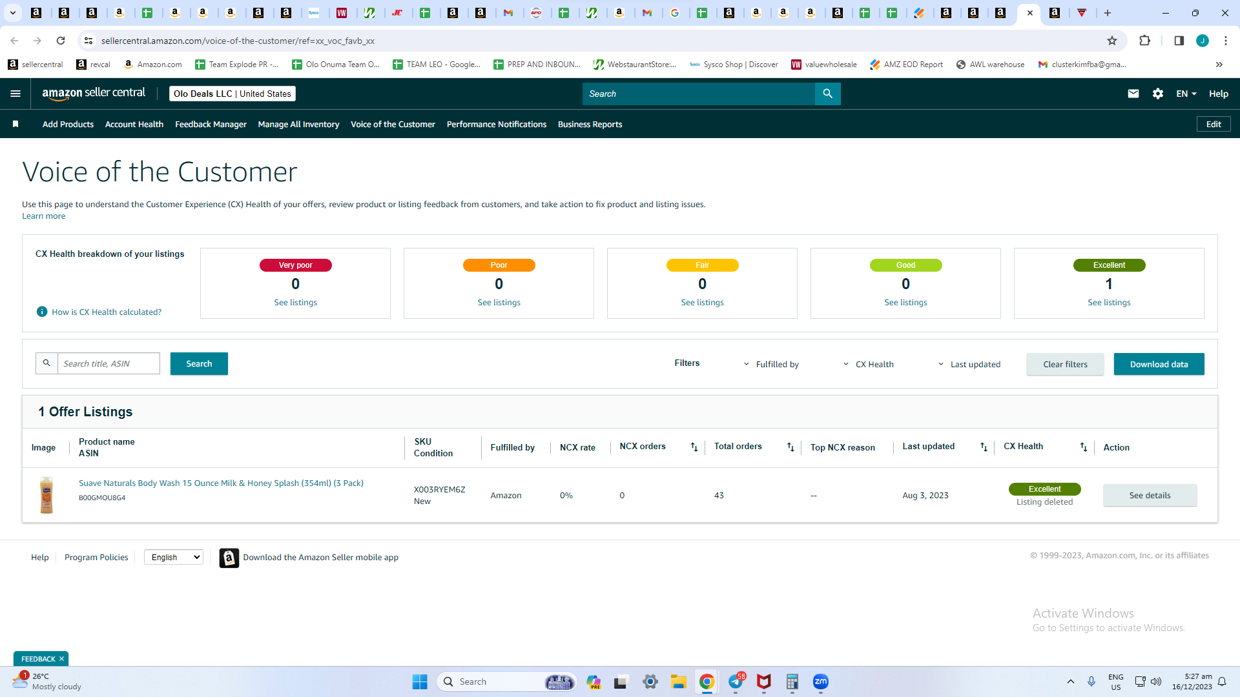Open Add Products menu item

68,124
